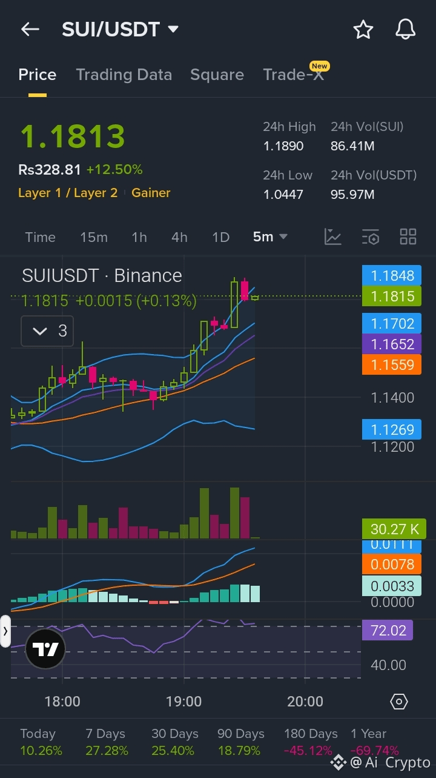Image resolution: width=436 pixels, height=778 pixels.
Task: Select the Time chart interval
Action: point(40,237)
